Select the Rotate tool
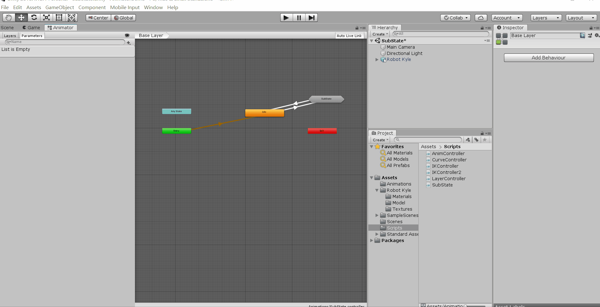 [x=34, y=18]
